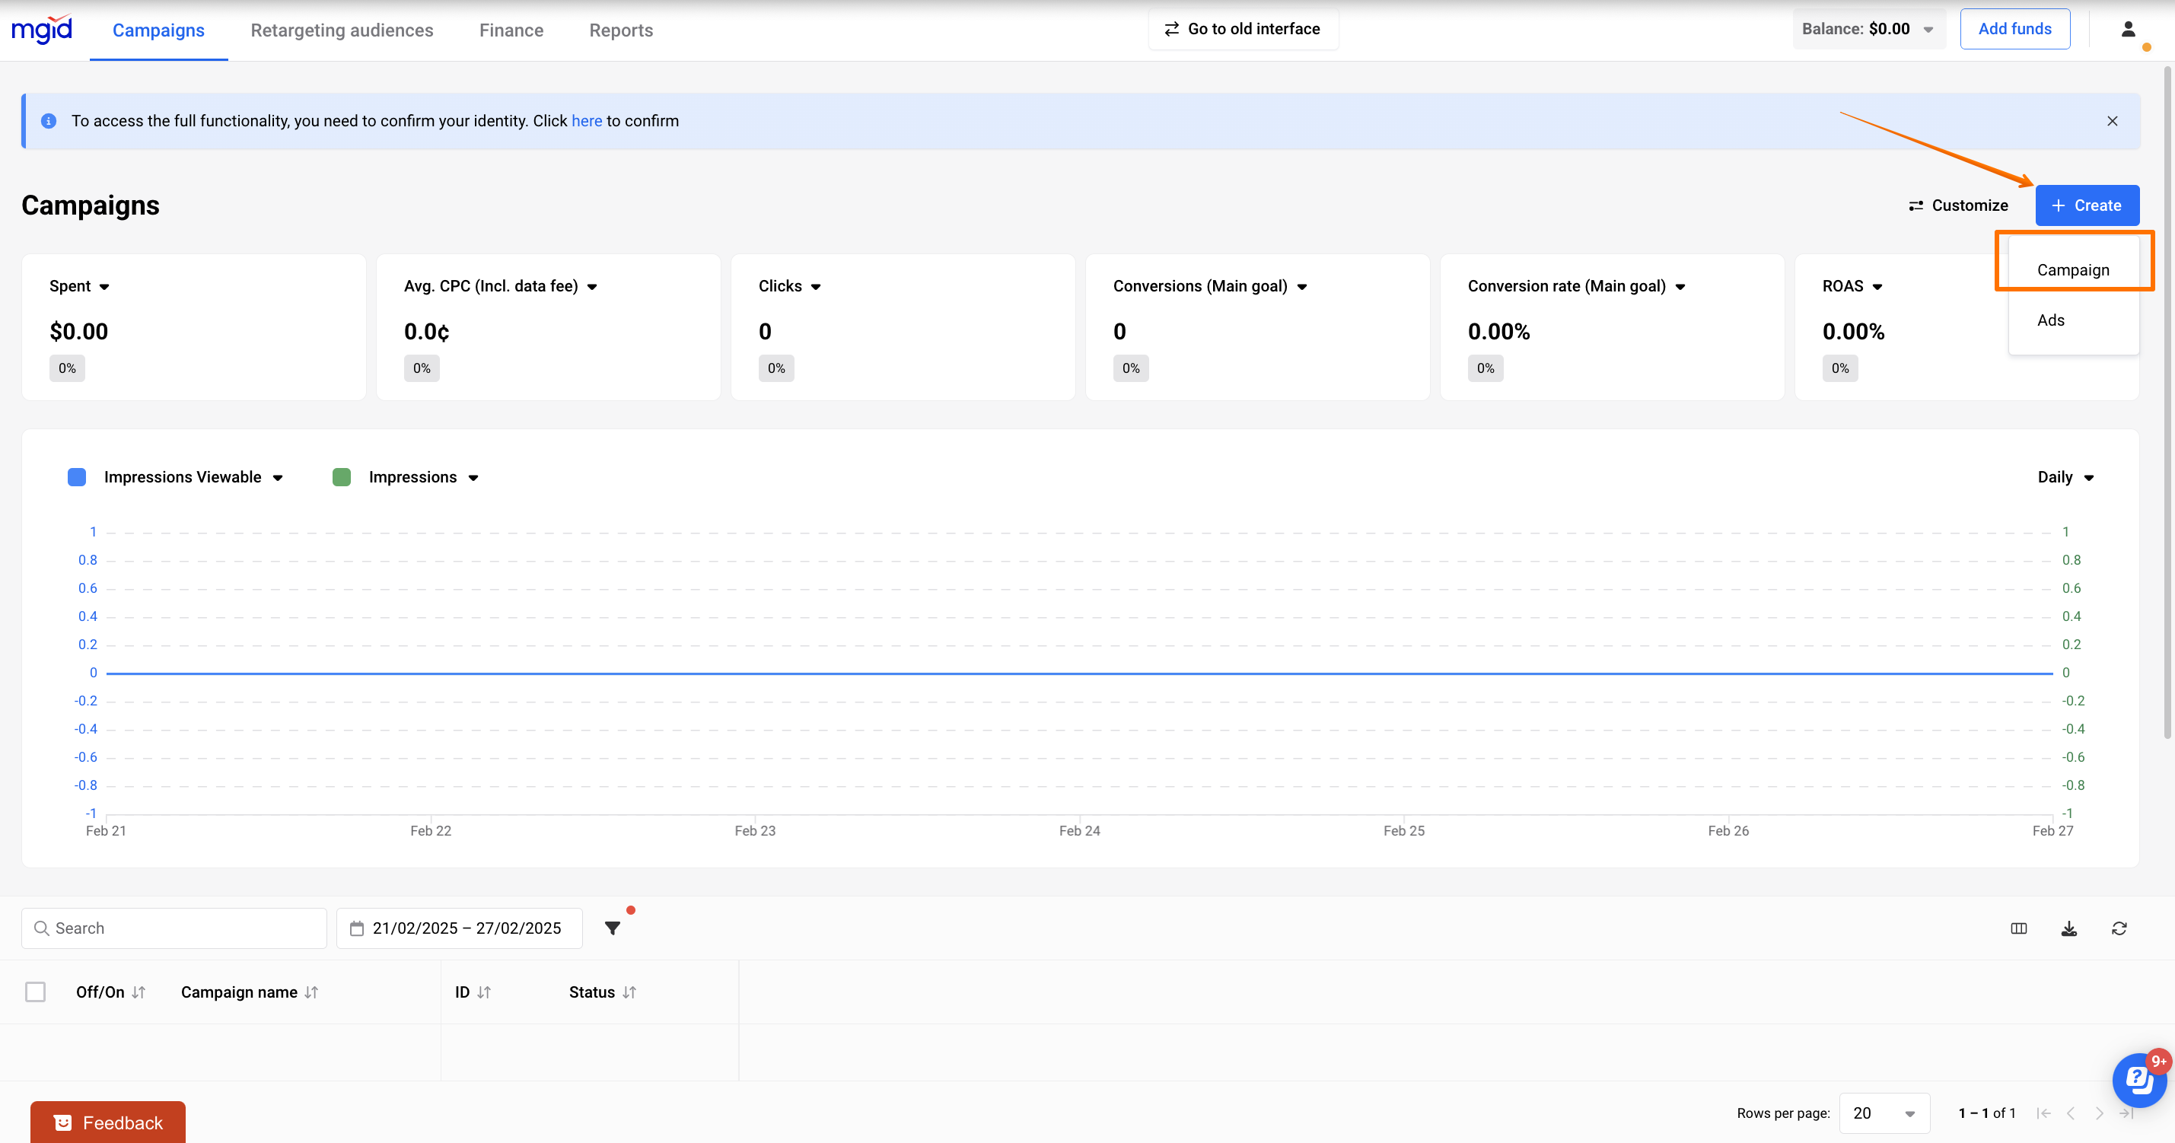This screenshot has height=1143, width=2175.
Task: Open the user profile icon
Action: tap(2128, 30)
